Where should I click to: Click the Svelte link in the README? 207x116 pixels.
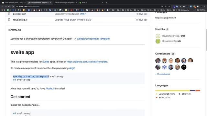pos(46,62)
